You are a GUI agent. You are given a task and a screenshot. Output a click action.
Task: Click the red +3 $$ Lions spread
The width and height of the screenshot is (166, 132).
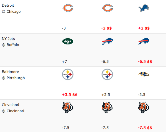point(144,28)
